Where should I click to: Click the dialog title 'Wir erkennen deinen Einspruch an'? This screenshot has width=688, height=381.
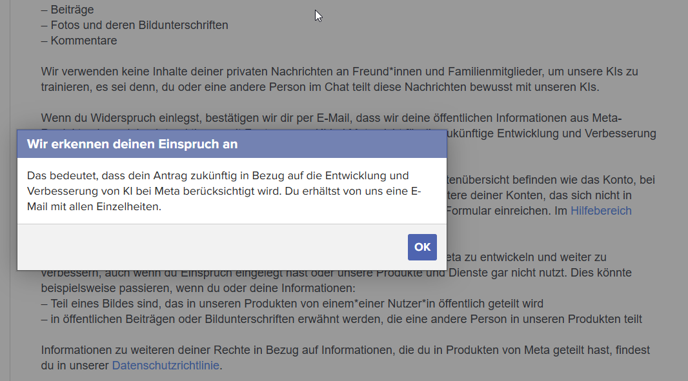click(x=132, y=144)
